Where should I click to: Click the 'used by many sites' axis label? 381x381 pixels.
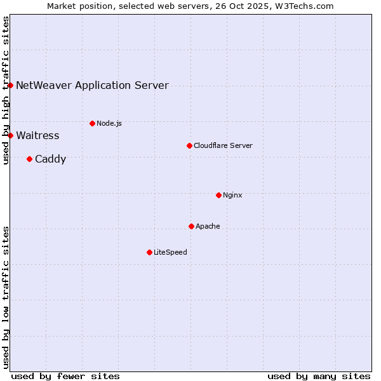click(319, 376)
